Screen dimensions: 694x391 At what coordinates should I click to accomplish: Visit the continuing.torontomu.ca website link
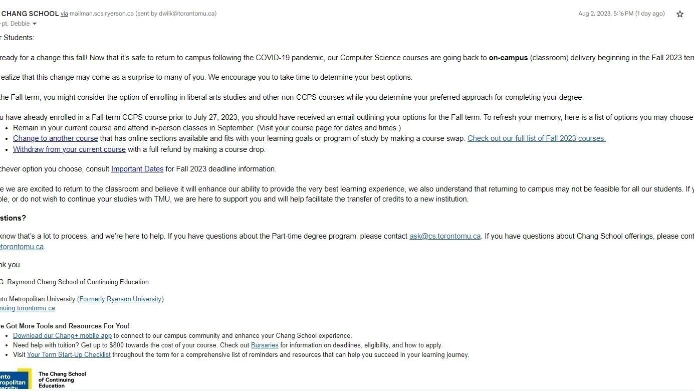click(x=28, y=308)
